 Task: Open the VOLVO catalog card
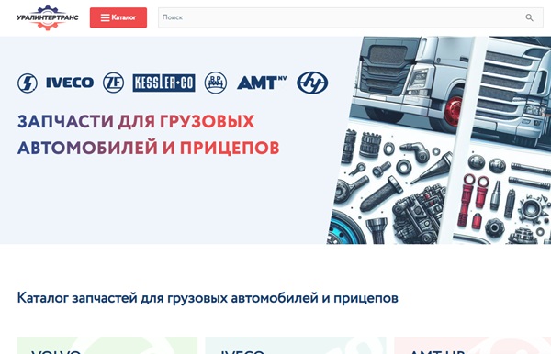(107, 346)
